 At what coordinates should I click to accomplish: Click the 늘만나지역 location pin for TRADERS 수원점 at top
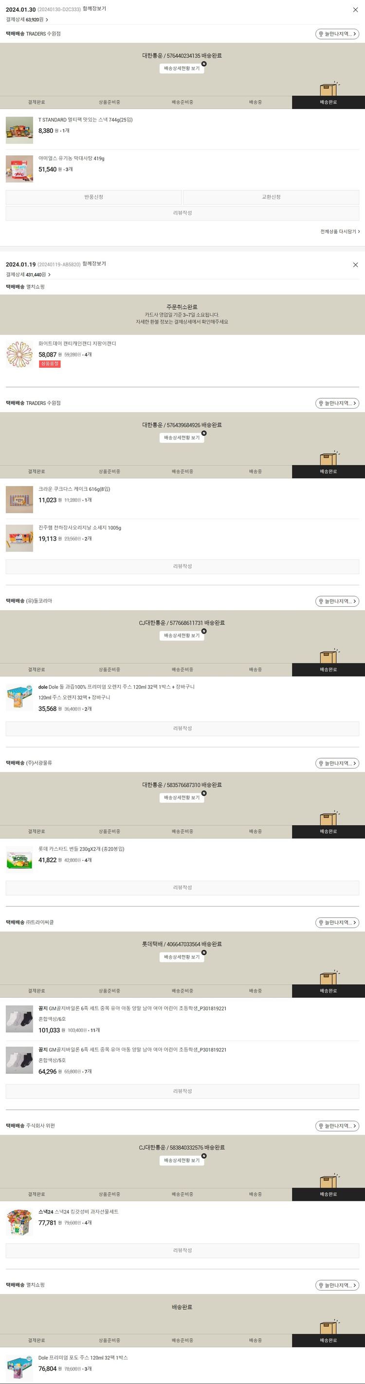[337, 34]
